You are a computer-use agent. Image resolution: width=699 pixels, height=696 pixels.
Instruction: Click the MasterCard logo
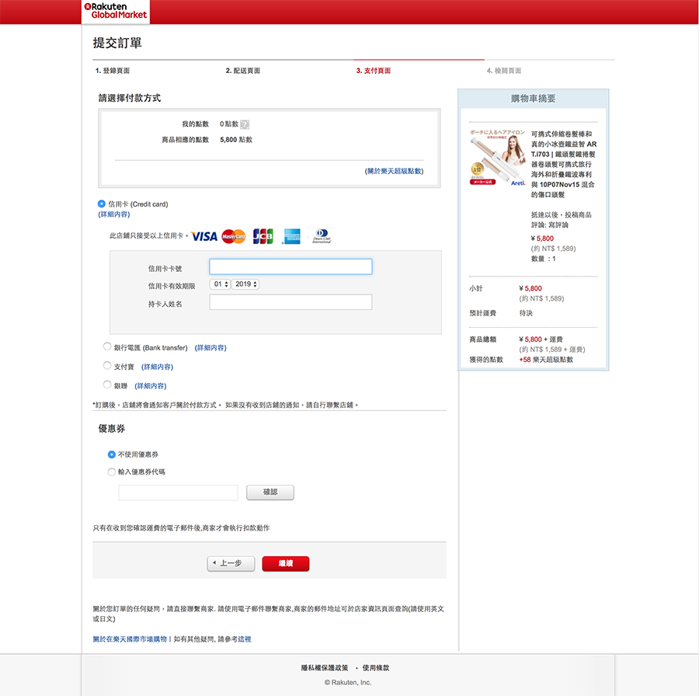(233, 236)
